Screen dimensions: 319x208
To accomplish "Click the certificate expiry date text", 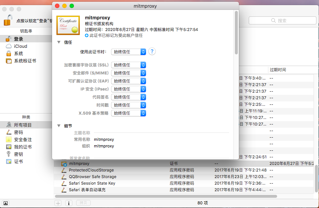I will [x=141, y=30].
